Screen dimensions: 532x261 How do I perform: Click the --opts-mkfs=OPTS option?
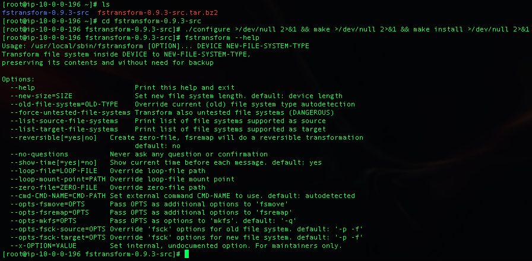tap(39, 221)
